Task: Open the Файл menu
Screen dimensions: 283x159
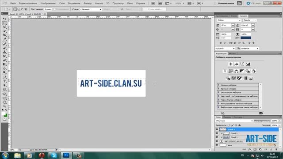Action: [x=13, y=4]
